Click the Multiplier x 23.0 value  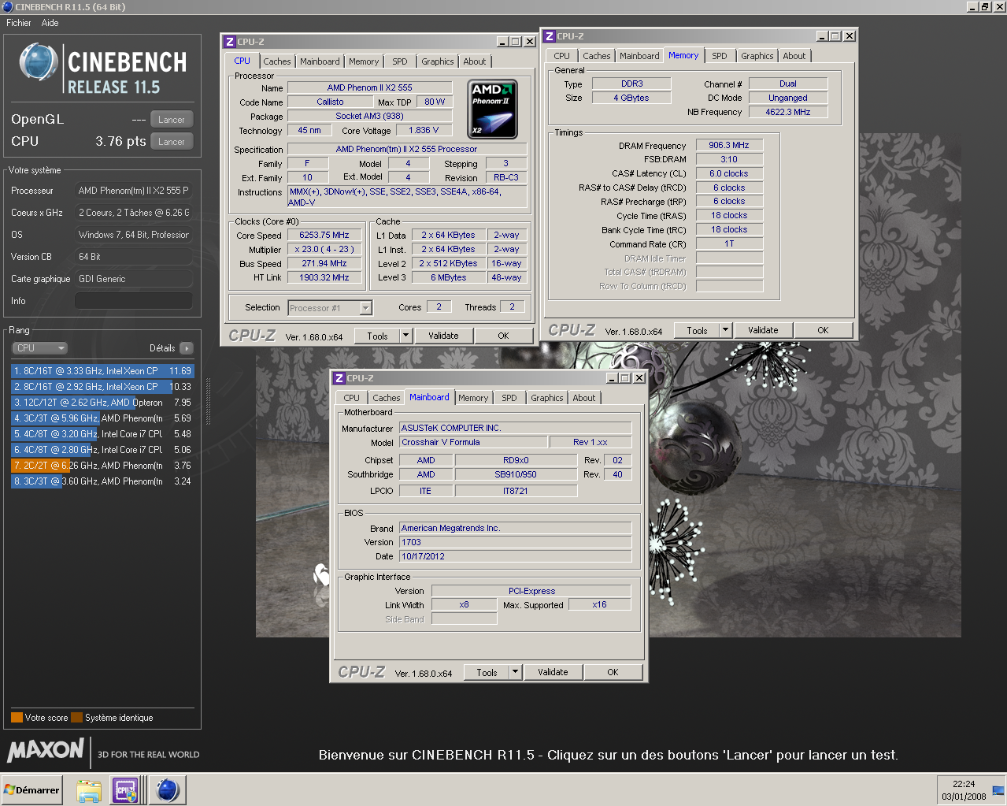pos(324,249)
